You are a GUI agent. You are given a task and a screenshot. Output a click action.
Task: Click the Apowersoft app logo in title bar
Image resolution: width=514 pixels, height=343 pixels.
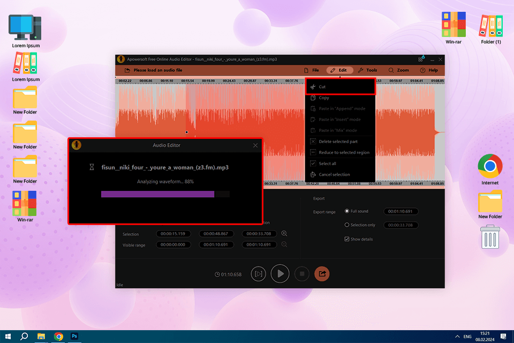click(x=121, y=59)
